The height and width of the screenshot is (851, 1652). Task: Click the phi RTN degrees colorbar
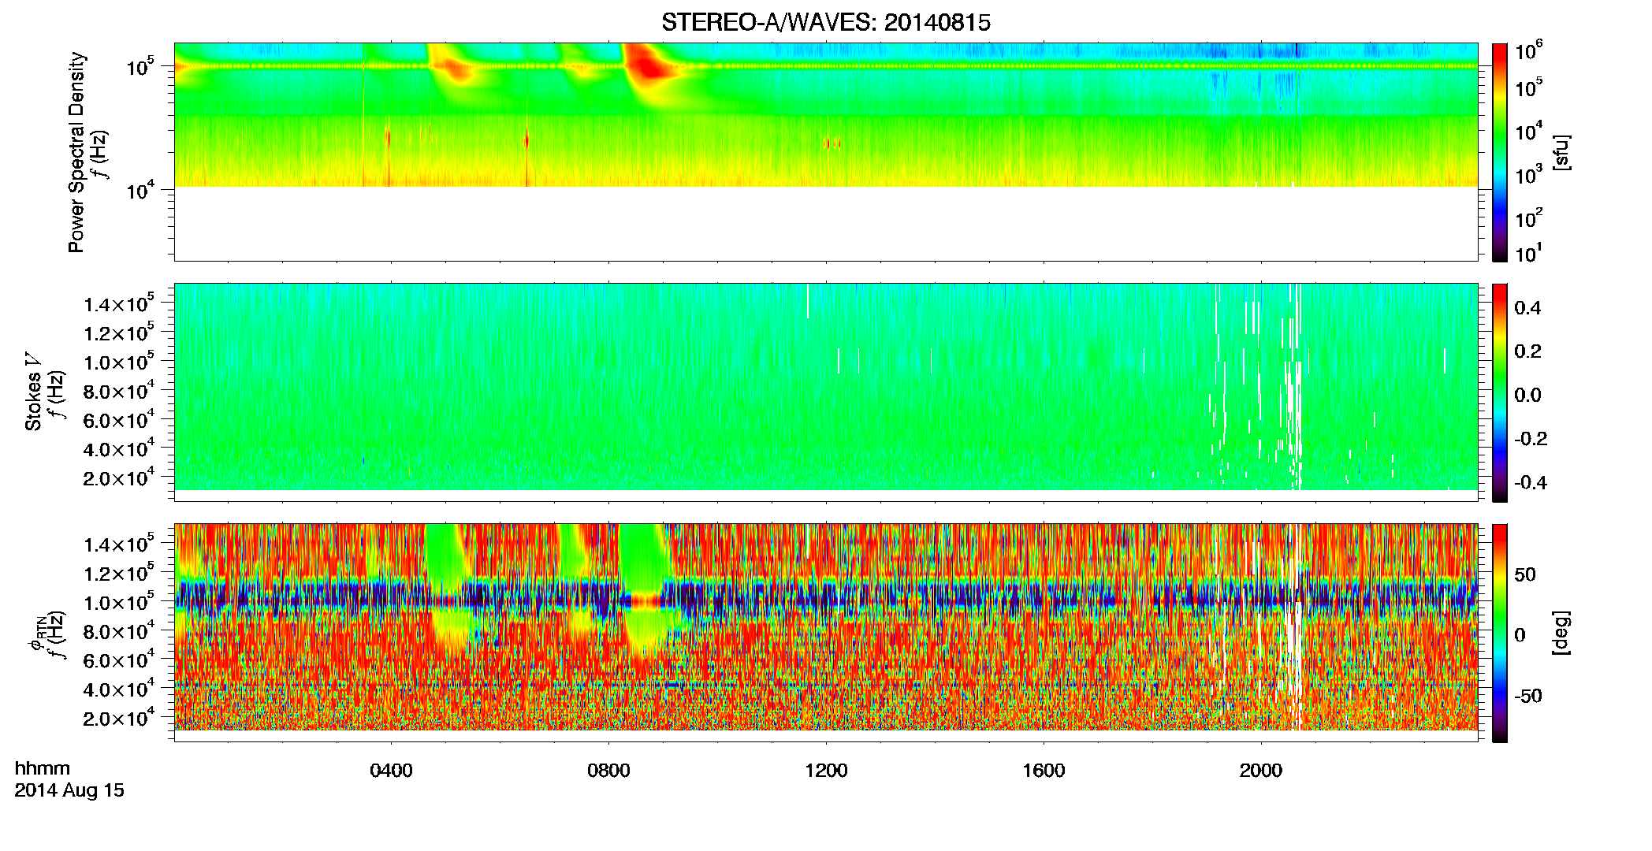coord(1500,633)
